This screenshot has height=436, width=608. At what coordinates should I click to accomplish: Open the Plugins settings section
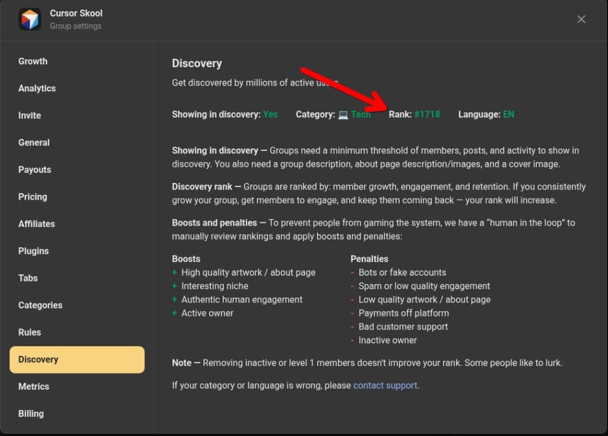point(33,251)
